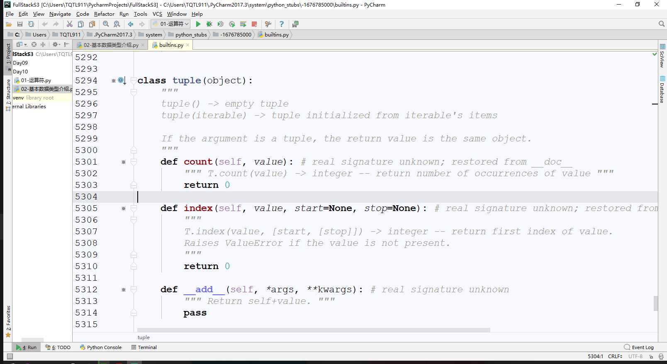667x364 pixels.
Task: Click the -1676785000 breadcrumb folder
Action: (232, 34)
